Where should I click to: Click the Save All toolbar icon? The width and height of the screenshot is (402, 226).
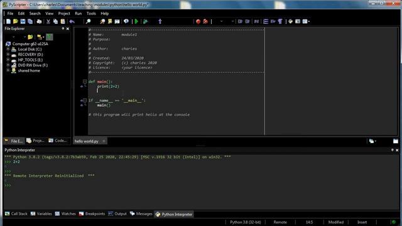tap(30, 21)
